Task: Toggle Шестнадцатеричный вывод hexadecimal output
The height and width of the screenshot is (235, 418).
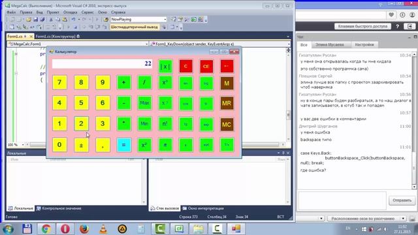Action: 134,27
